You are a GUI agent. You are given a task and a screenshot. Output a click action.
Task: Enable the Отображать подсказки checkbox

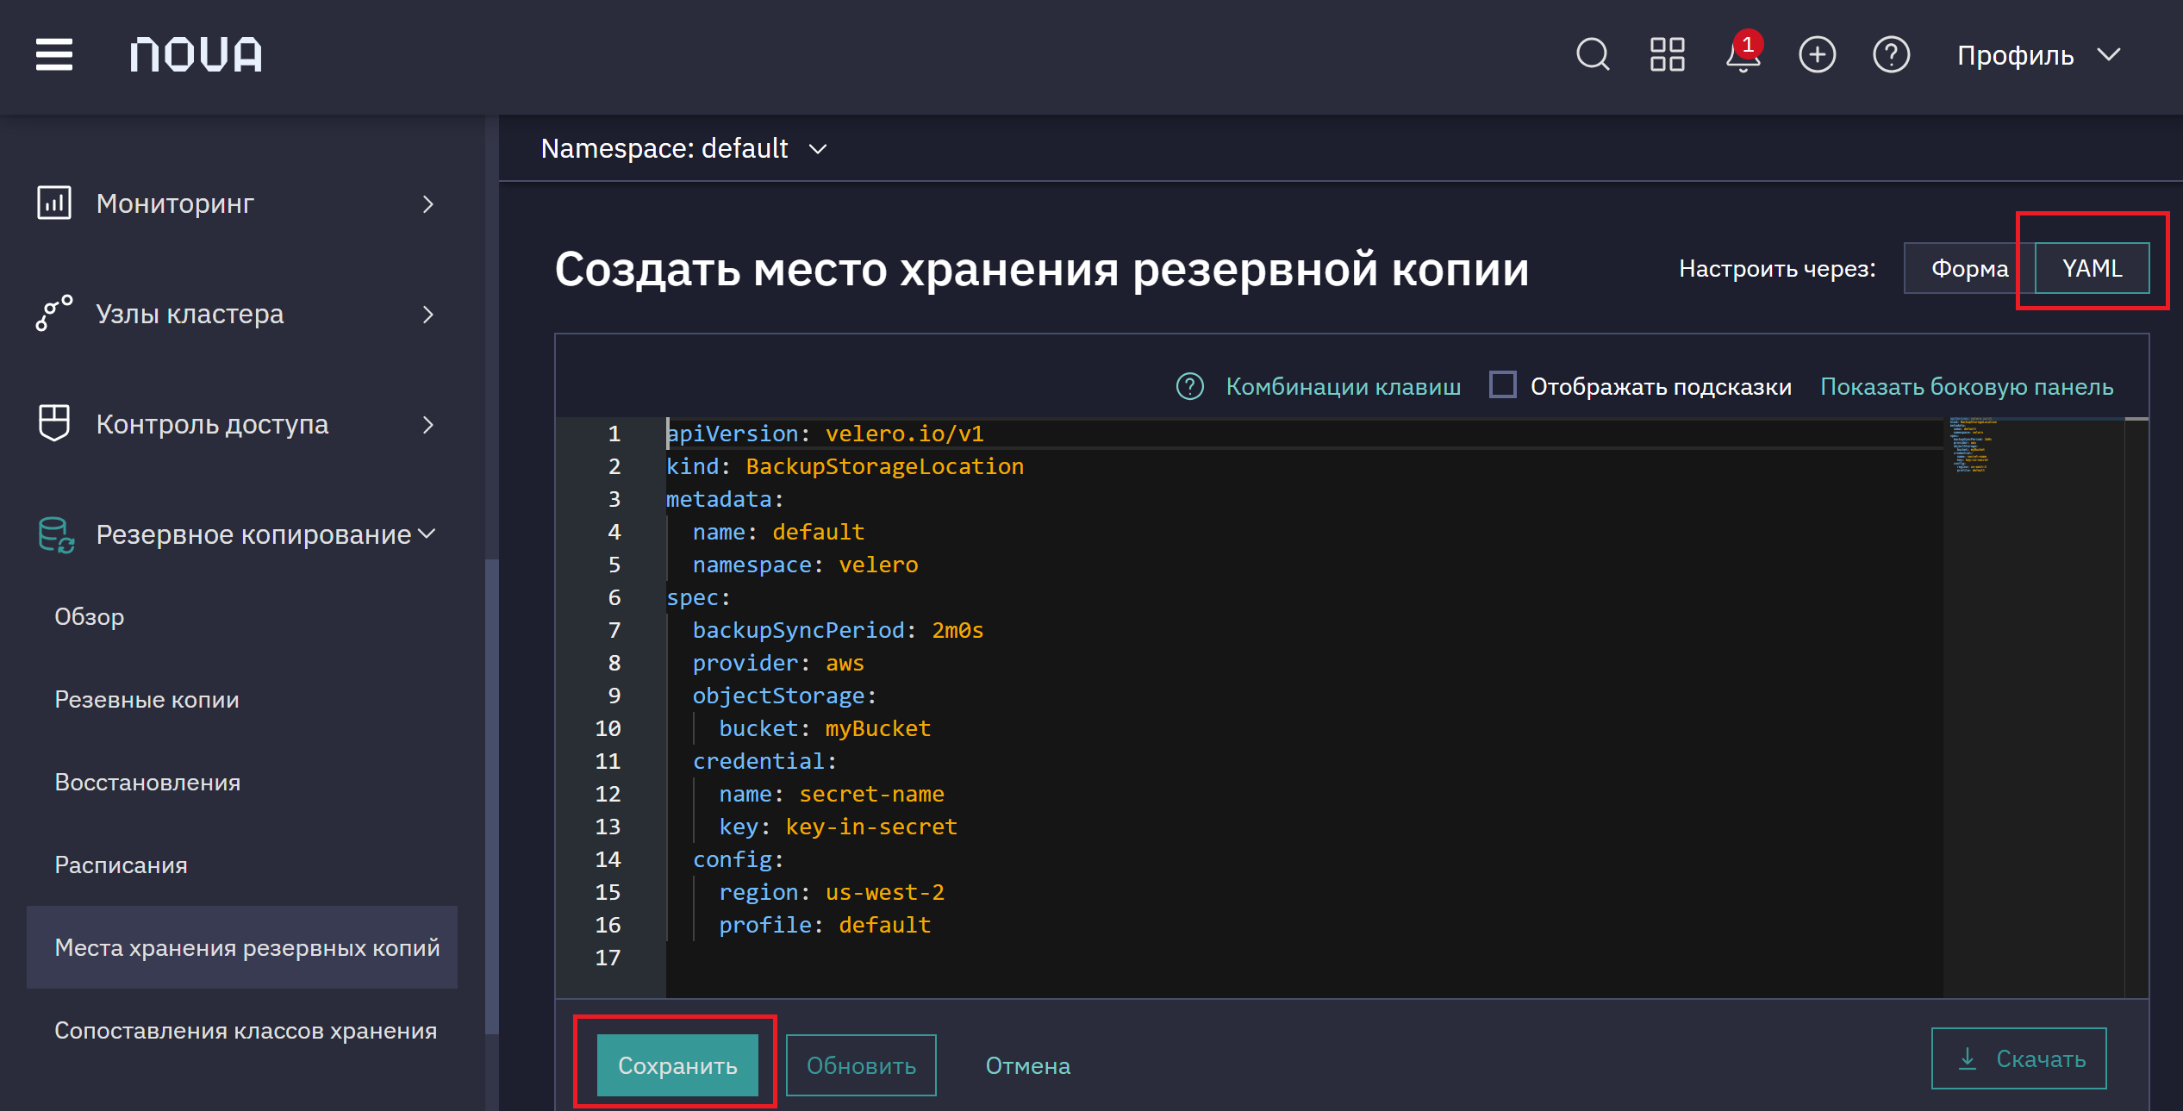[1503, 384]
